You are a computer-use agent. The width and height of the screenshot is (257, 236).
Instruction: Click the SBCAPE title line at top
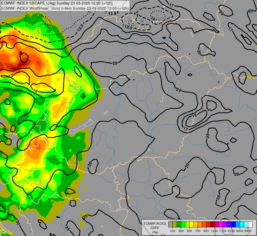pyautogui.click(x=57, y=3)
